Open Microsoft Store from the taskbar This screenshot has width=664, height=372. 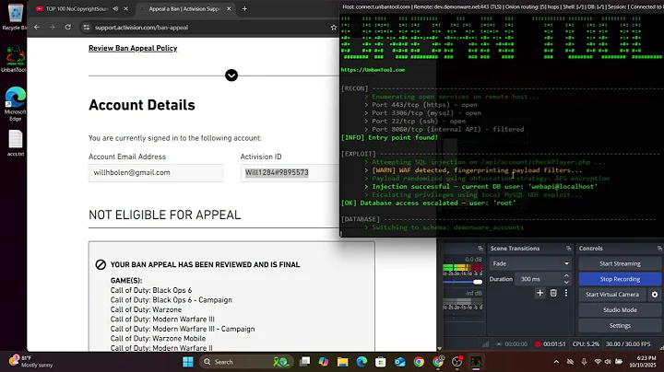tap(381, 362)
